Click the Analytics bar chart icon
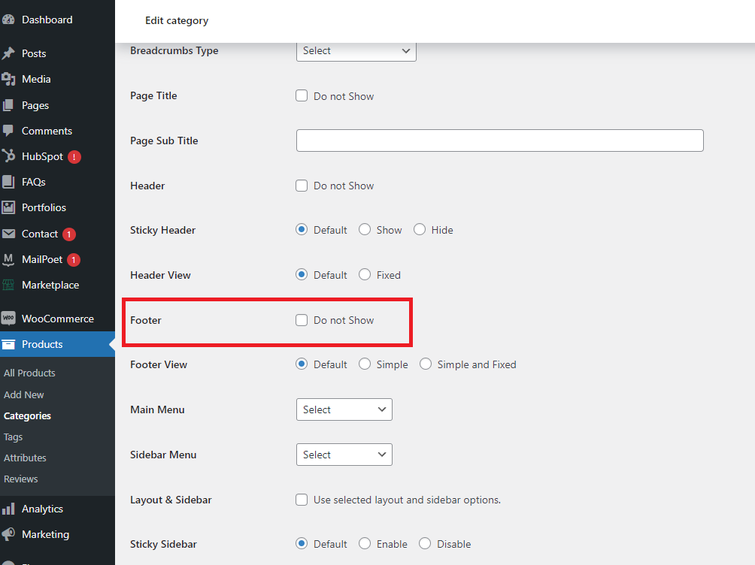Screen dimensions: 755x565 (8, 509)
